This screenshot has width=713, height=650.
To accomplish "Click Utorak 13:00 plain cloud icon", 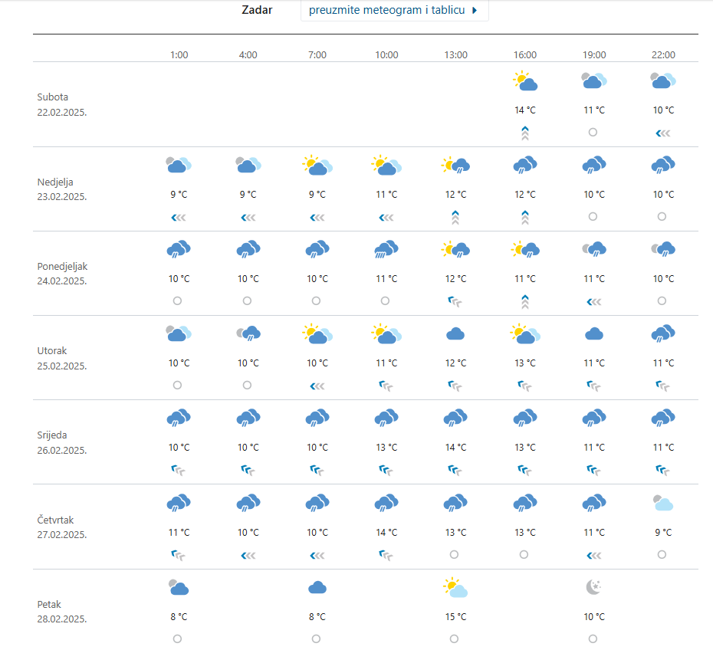I will point(455,333).
